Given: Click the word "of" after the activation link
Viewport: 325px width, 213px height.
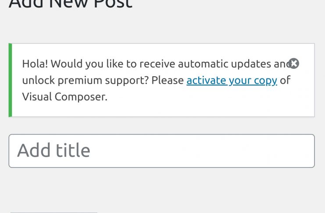Looking at the screenshot, I should 285,81.
